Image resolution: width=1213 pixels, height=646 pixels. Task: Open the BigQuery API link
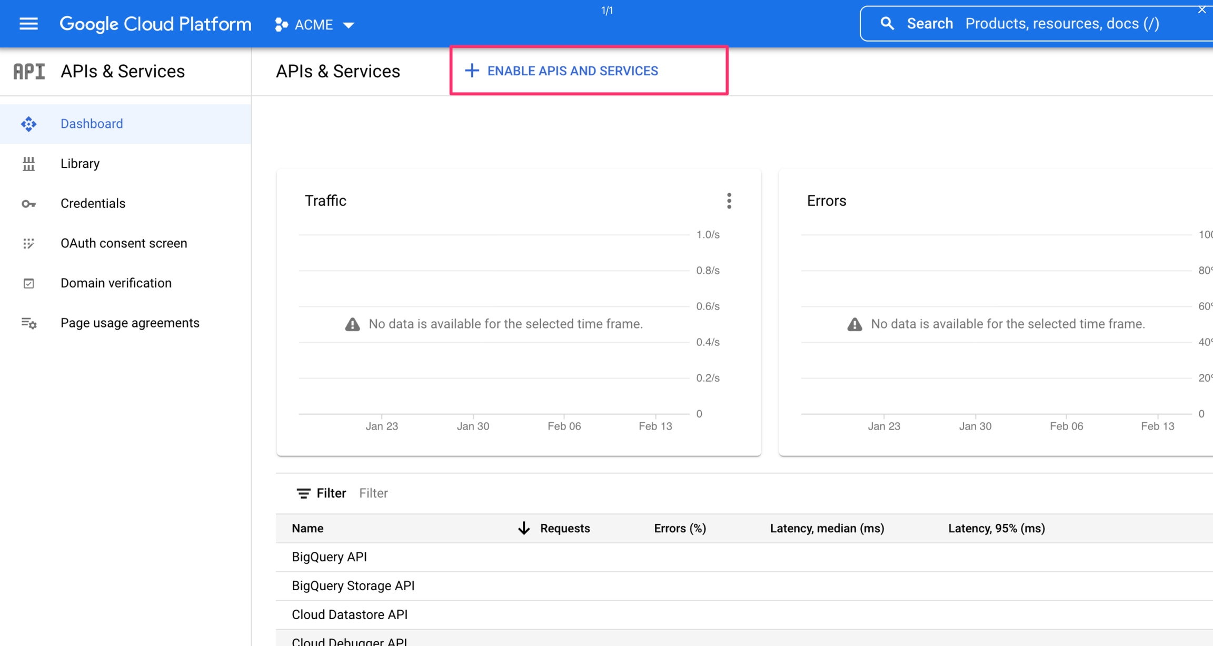coord(329,557)
